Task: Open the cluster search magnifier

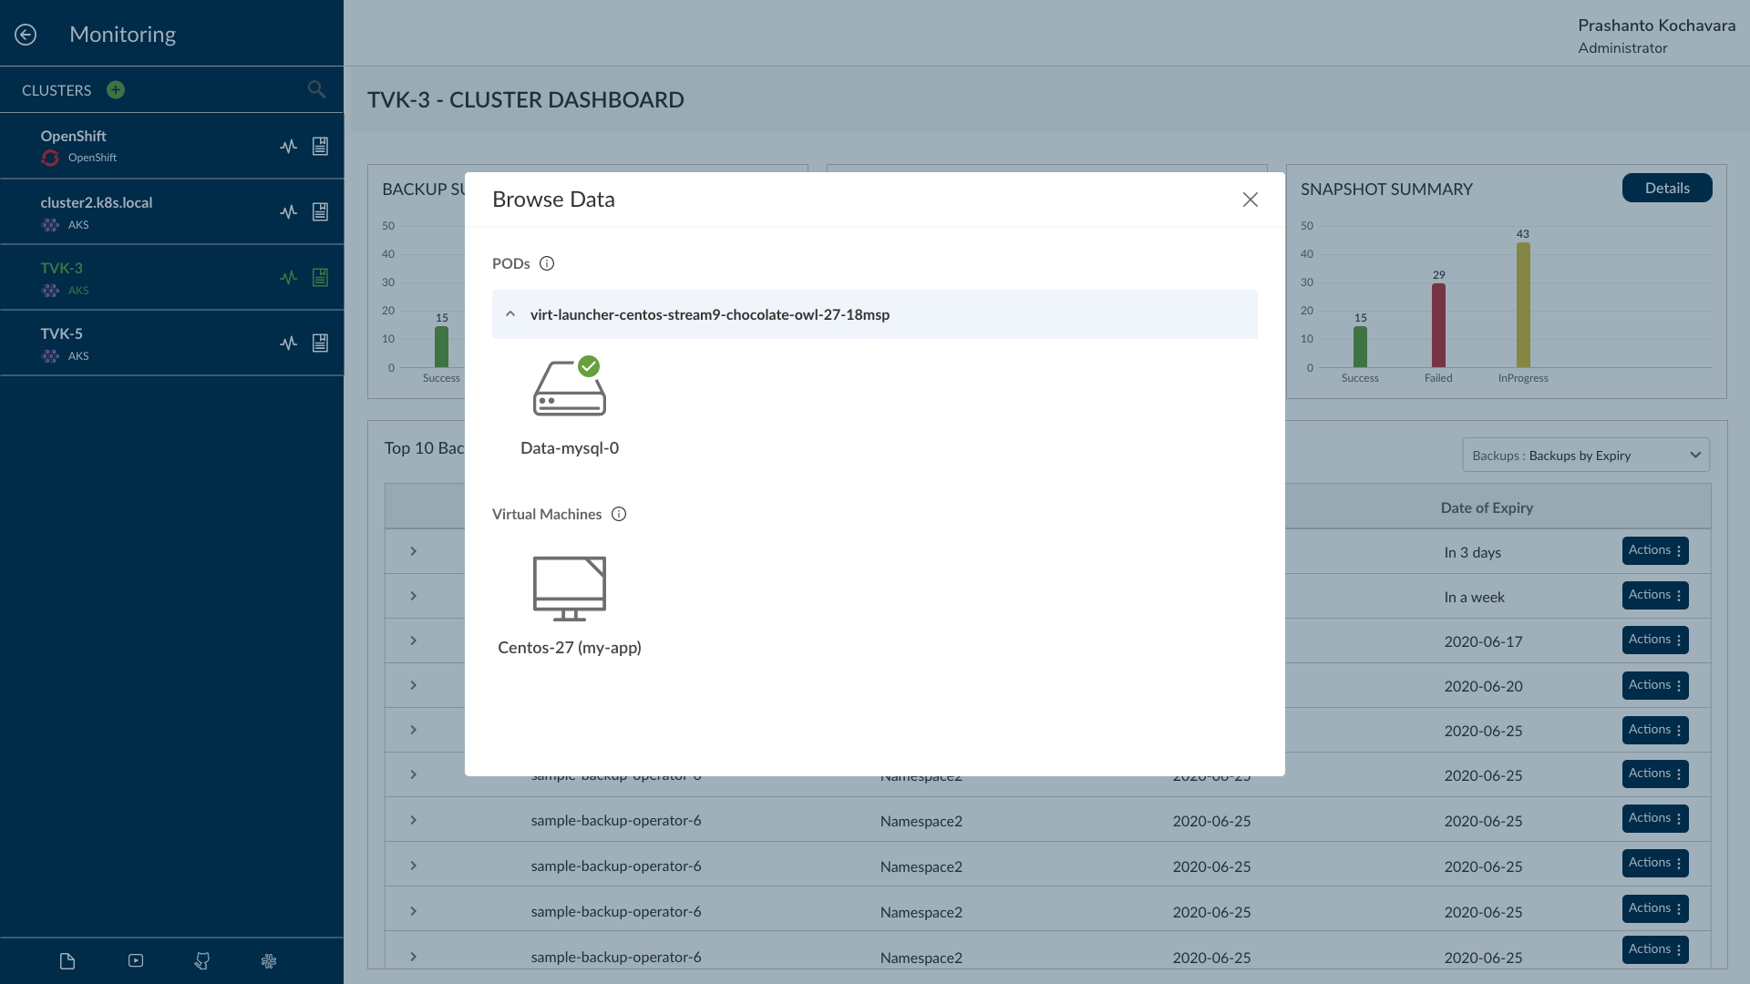Action: click(x=316, y=89)
